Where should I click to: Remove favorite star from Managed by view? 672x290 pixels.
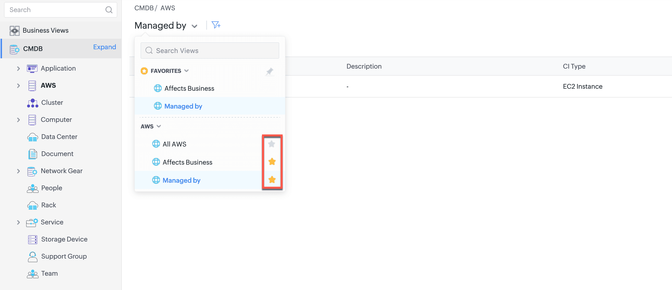[272, 179]
